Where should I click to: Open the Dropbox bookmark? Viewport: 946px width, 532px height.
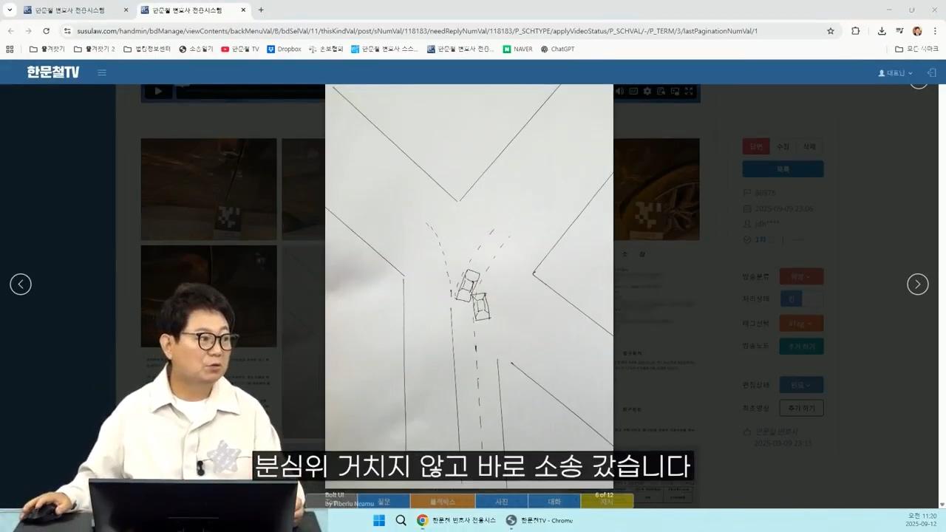pos(284,49)
